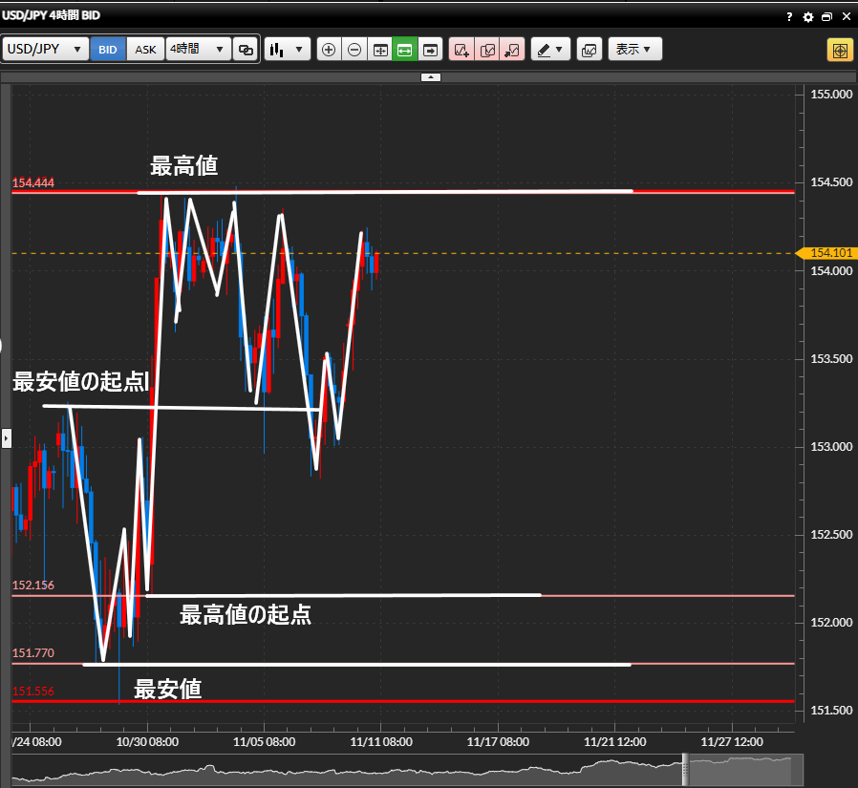Click the zoom in magnifier icon

329,50
